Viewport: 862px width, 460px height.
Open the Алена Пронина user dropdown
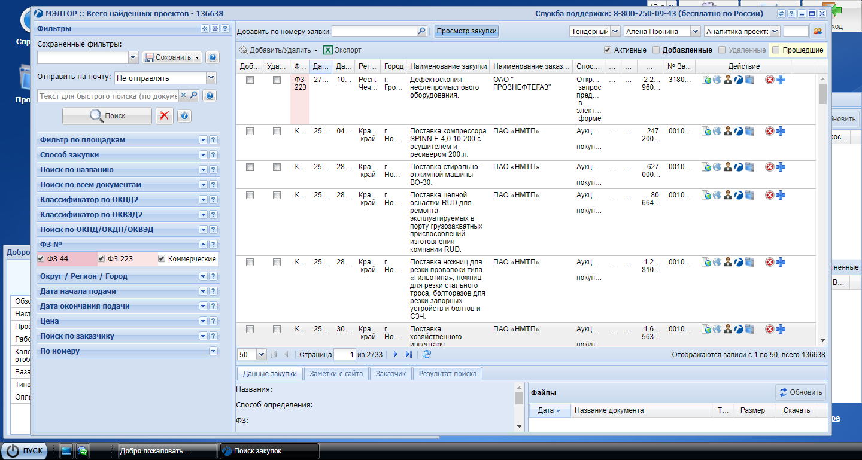point(695,31)
